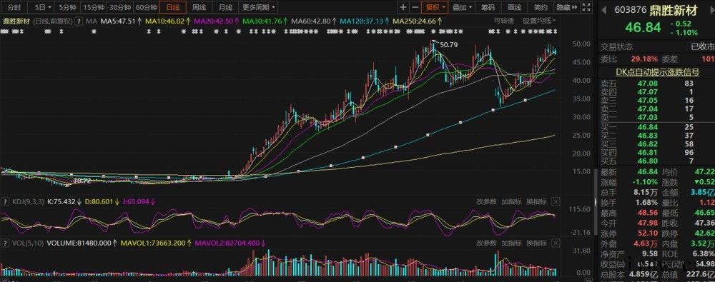715x282 pixels.
Task: Close the KDJ indicator panel
Action: click(555, 201)
